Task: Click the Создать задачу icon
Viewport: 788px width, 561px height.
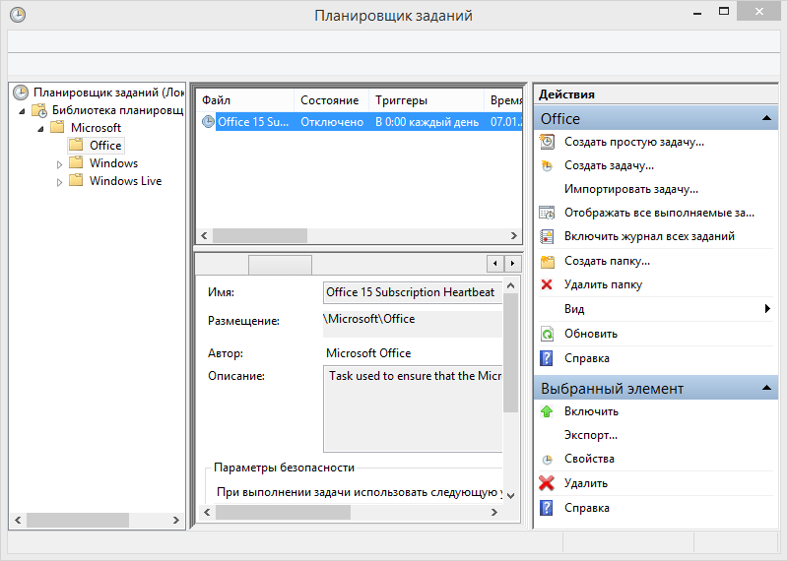Action: coord(547,165)
